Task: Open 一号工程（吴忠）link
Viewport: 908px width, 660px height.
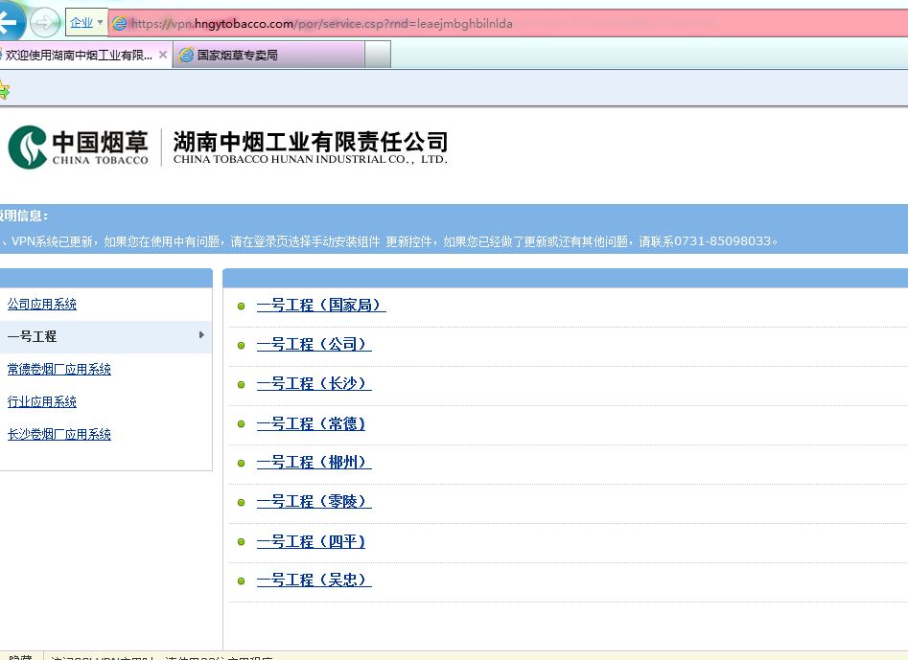Action: click(x=314, y=580)
